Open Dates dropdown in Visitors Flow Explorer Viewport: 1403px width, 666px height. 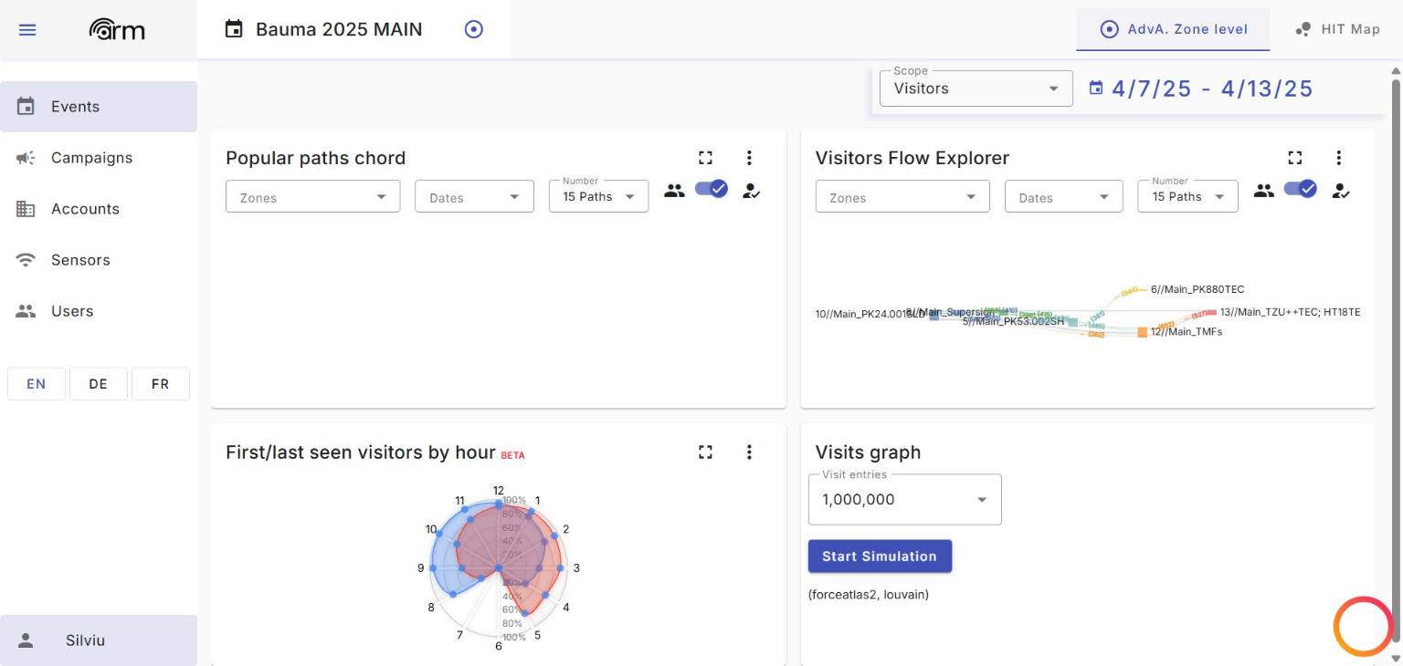pos(1063,197)
